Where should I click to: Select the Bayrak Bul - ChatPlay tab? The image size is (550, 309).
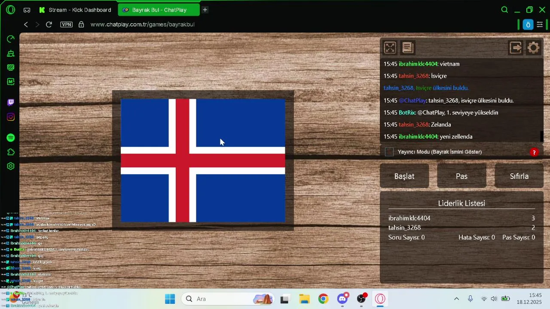(x=159, y=10)
